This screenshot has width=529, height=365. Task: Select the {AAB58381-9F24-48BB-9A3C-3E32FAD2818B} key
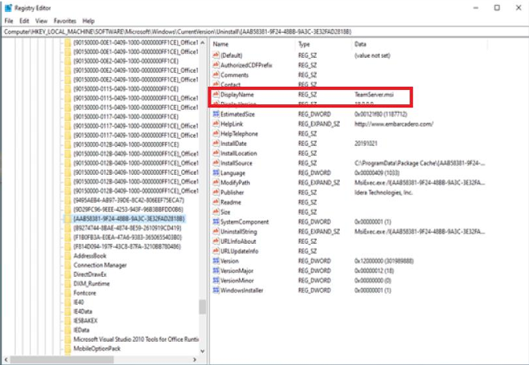click(129, 218)
